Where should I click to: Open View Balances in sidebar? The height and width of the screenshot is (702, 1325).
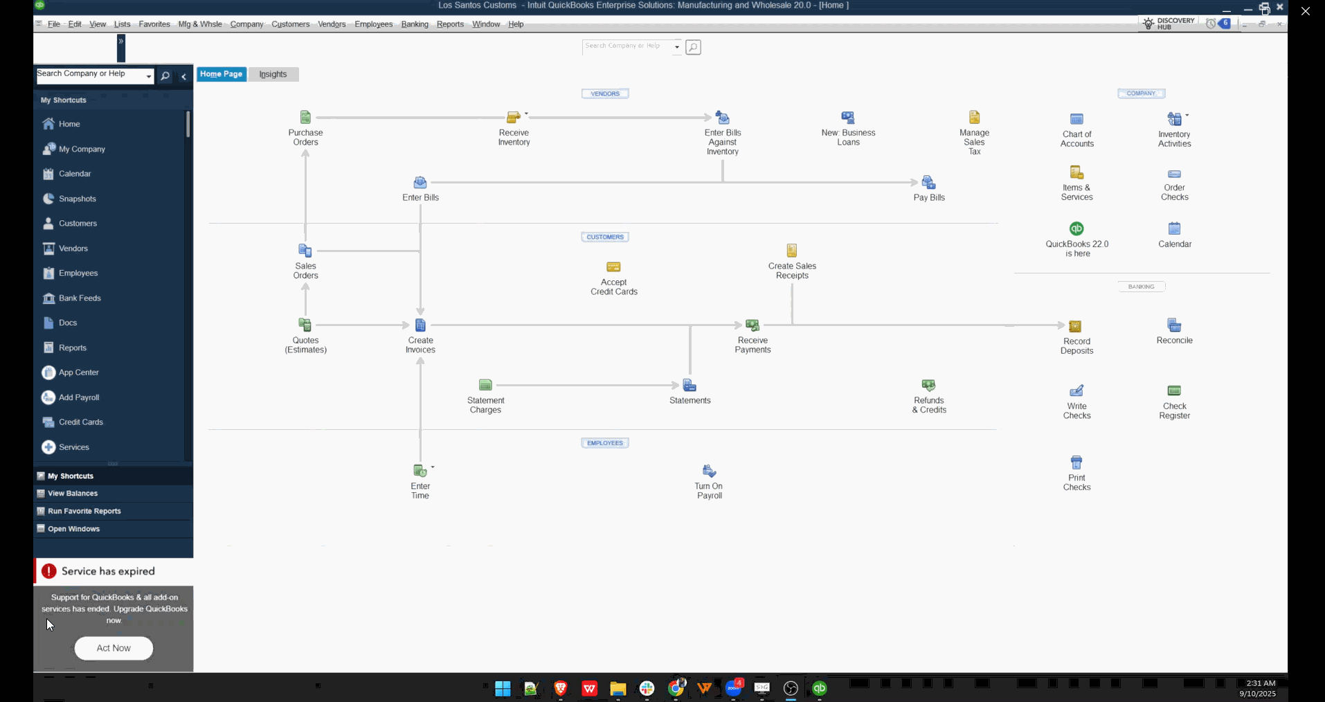73,494
